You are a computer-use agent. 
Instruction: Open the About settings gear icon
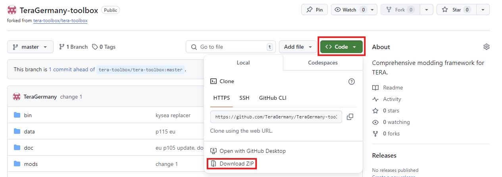pyautogui.click(x=486, y=47)
